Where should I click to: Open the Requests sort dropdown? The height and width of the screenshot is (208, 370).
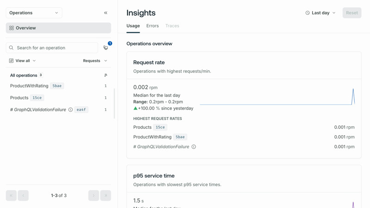tap(95, 61)
